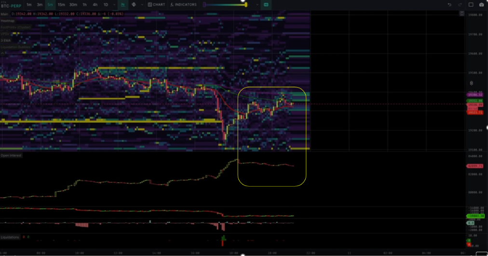Select the 3m timeframe

(40, 5)
